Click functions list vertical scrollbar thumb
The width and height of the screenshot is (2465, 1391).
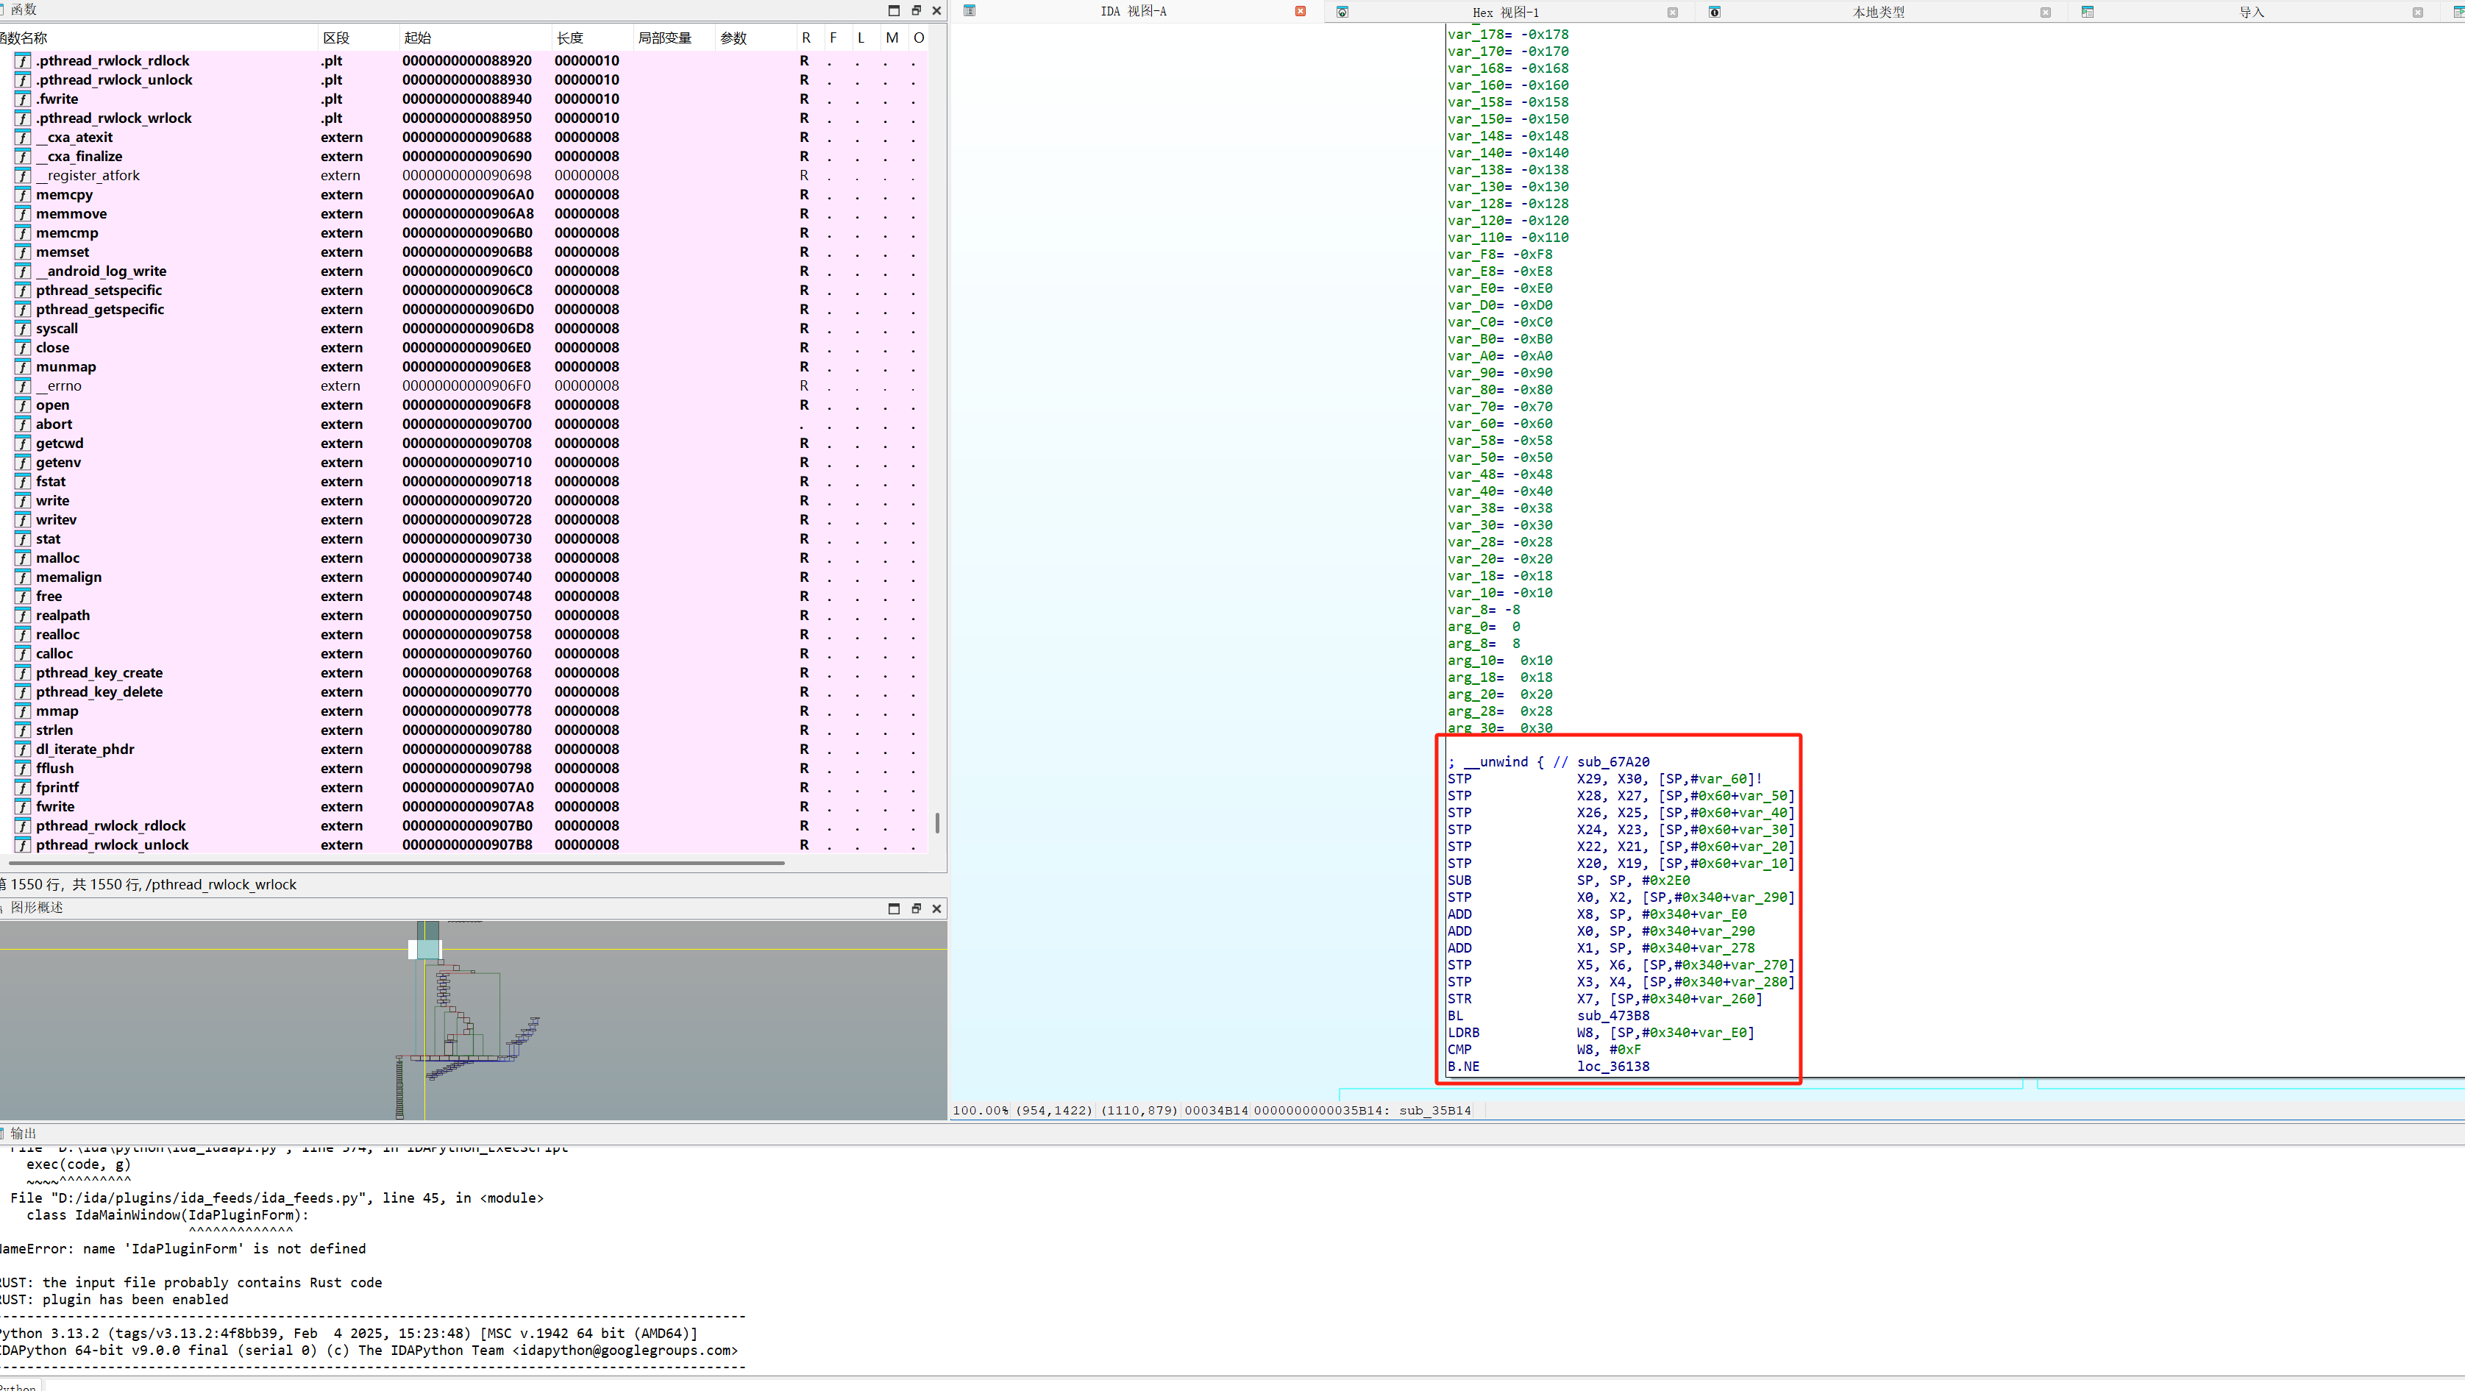937,822
